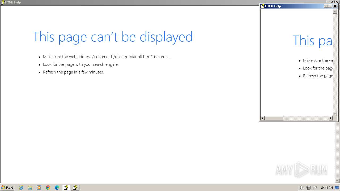Click the 10:43 AM clock
Screen dimensions: 340x191
click(x=326, y=188)
